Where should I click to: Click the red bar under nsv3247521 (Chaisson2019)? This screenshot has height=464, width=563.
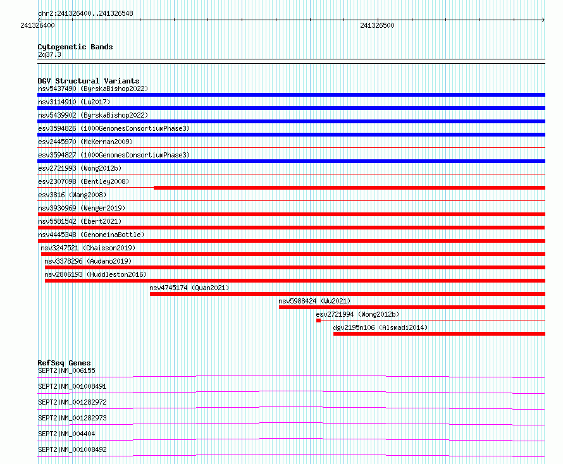[x=293, y=254]
